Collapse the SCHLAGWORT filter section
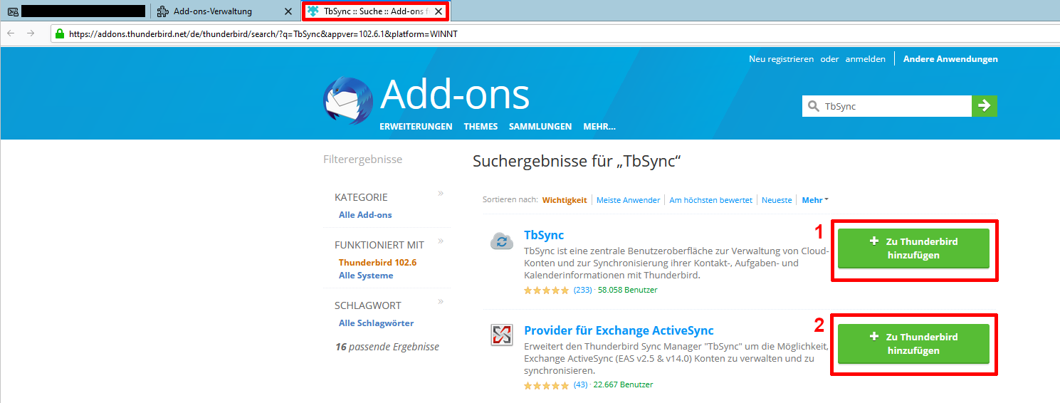The image size is (1060, 403). pos(441,301)
